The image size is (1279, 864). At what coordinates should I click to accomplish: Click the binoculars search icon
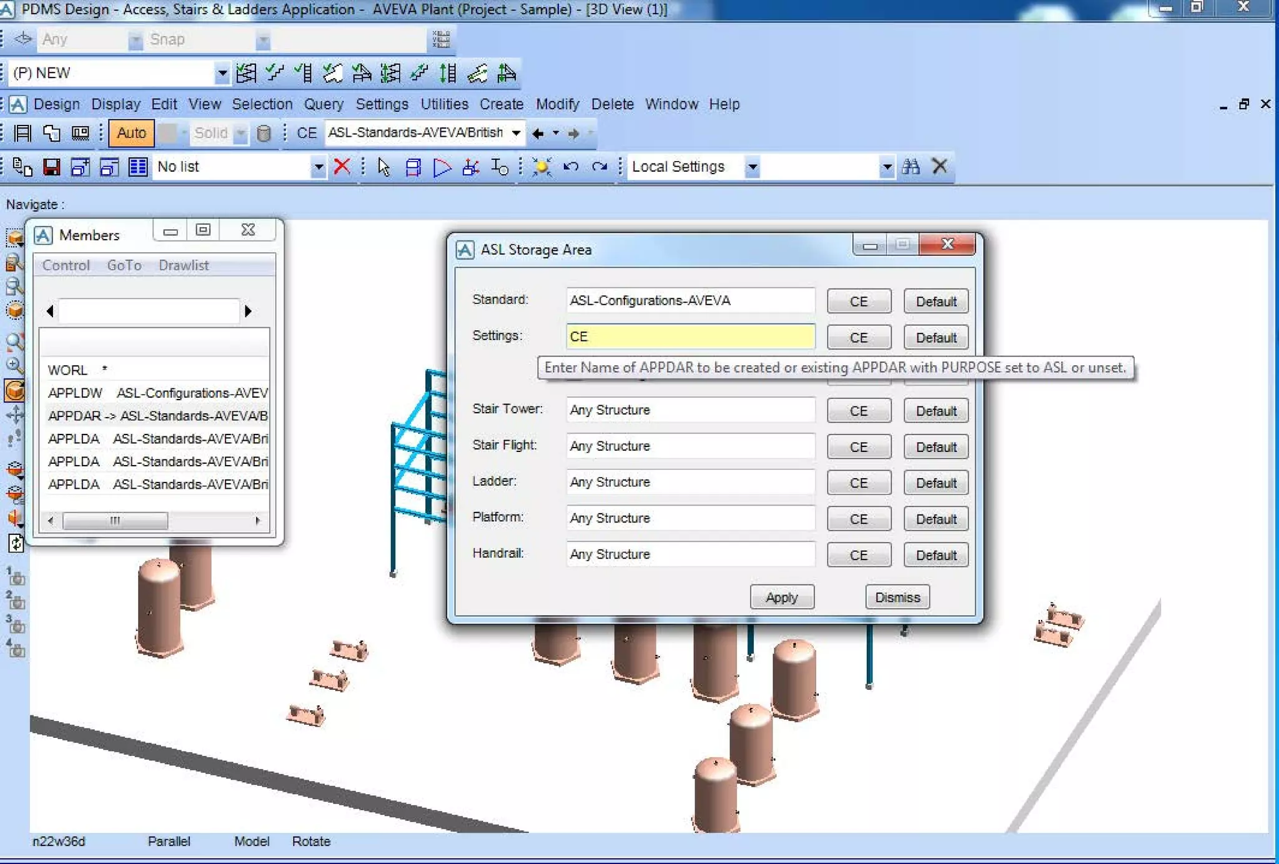[x=911, y=167]
